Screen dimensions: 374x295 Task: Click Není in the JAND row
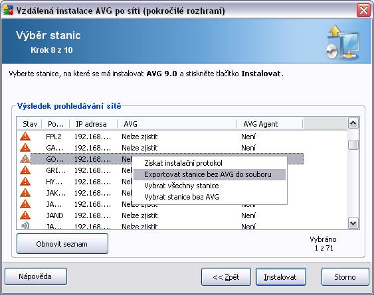(x=248, y=215)
